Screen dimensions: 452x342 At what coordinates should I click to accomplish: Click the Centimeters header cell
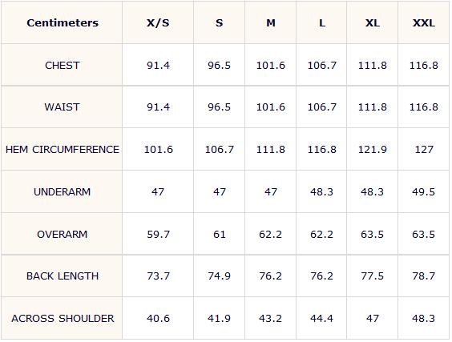coord(63,22)
